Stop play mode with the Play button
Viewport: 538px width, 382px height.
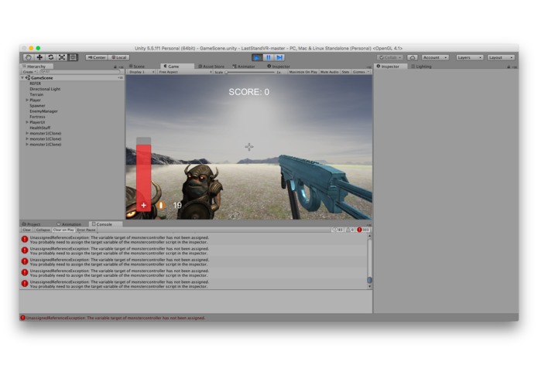pos(257,57)
